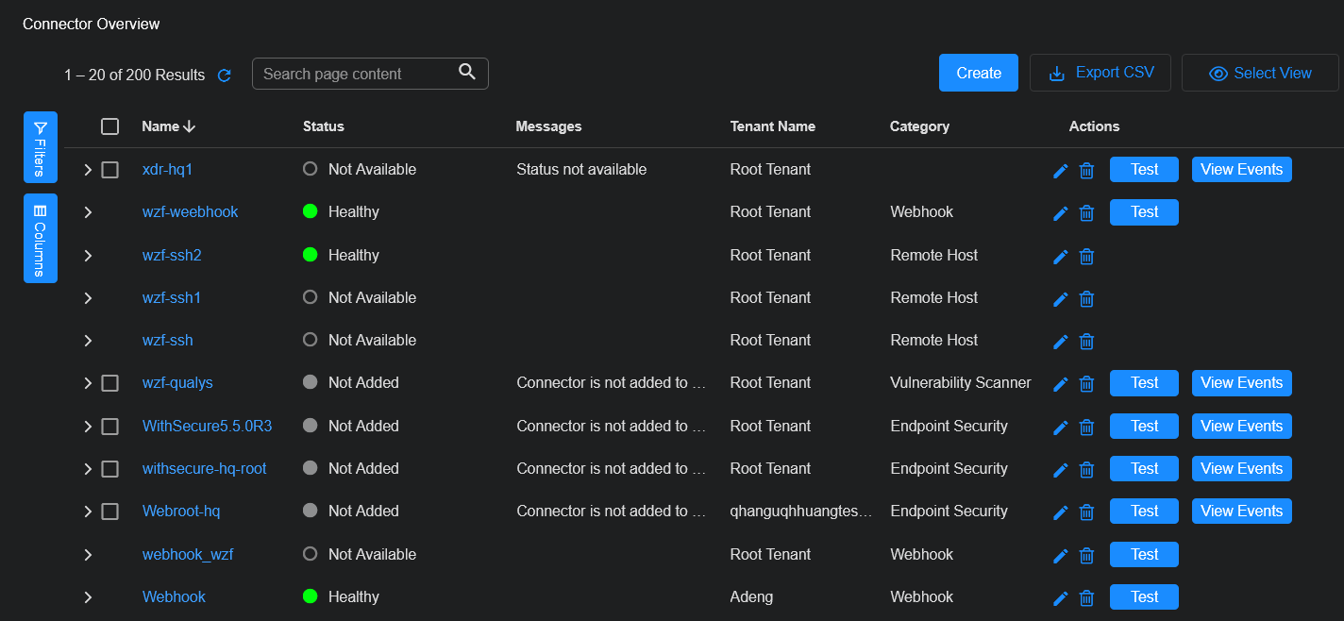Click the Create connector button
This screenshot has width=1344, height=621.
click(x=978, y=73)
